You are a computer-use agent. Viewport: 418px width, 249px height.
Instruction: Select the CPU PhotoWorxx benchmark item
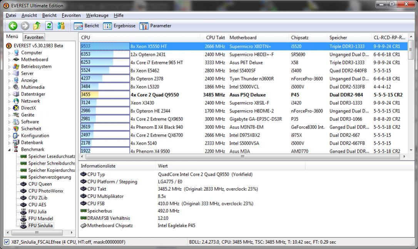(45, 191)
